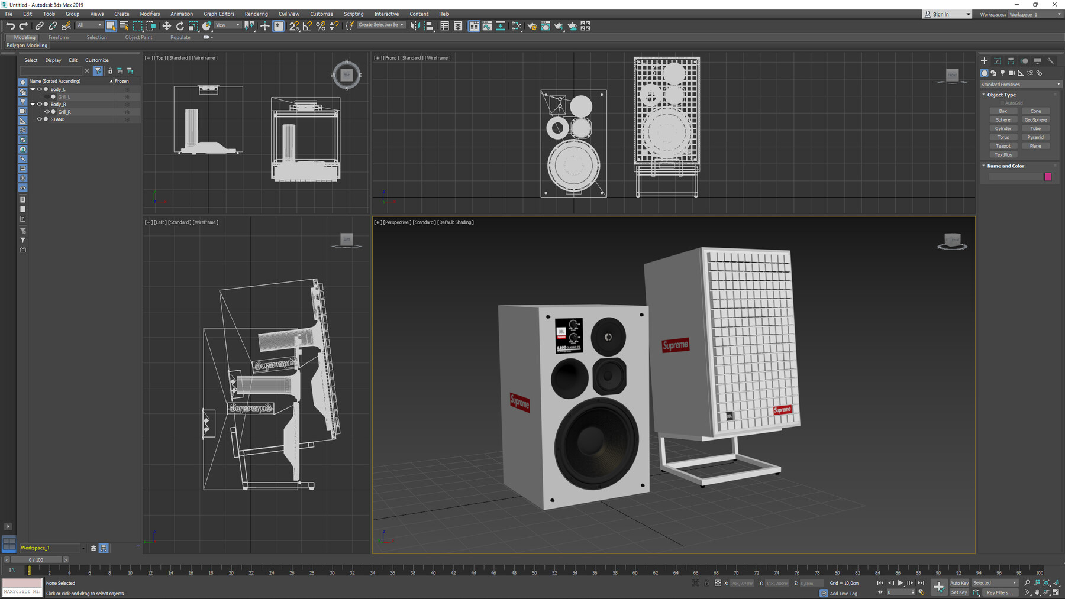This screenshot has width=1065, height=599.
Task: Open Key Filters dialog
Action: 999,592
